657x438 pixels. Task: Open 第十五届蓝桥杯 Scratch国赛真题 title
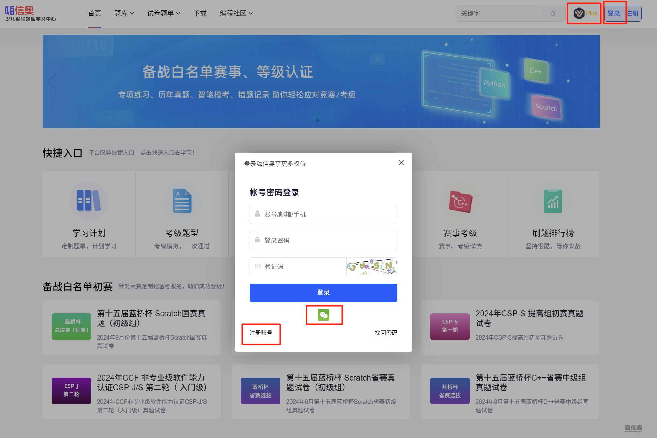click(x=151, y=318)
